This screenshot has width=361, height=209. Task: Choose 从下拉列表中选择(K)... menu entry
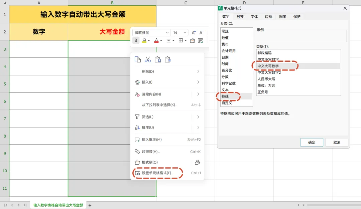coord(167,105)
